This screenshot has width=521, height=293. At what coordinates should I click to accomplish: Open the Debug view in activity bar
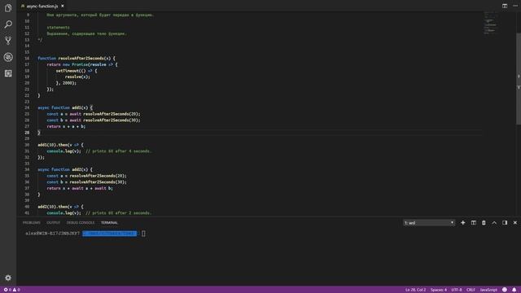click(8, 57)
